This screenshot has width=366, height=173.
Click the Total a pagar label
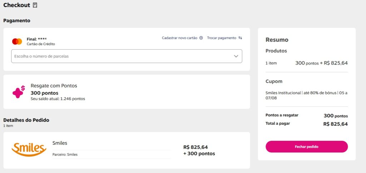click(x=278, y=123)
